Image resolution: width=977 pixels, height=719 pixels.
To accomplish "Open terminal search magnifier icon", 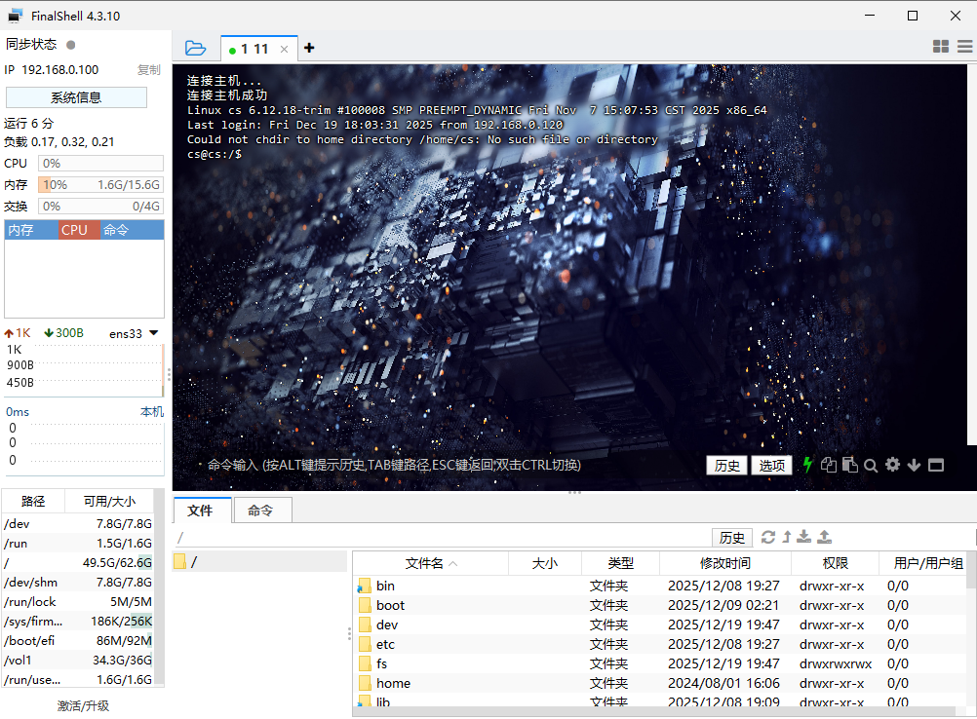I will 871,465.
